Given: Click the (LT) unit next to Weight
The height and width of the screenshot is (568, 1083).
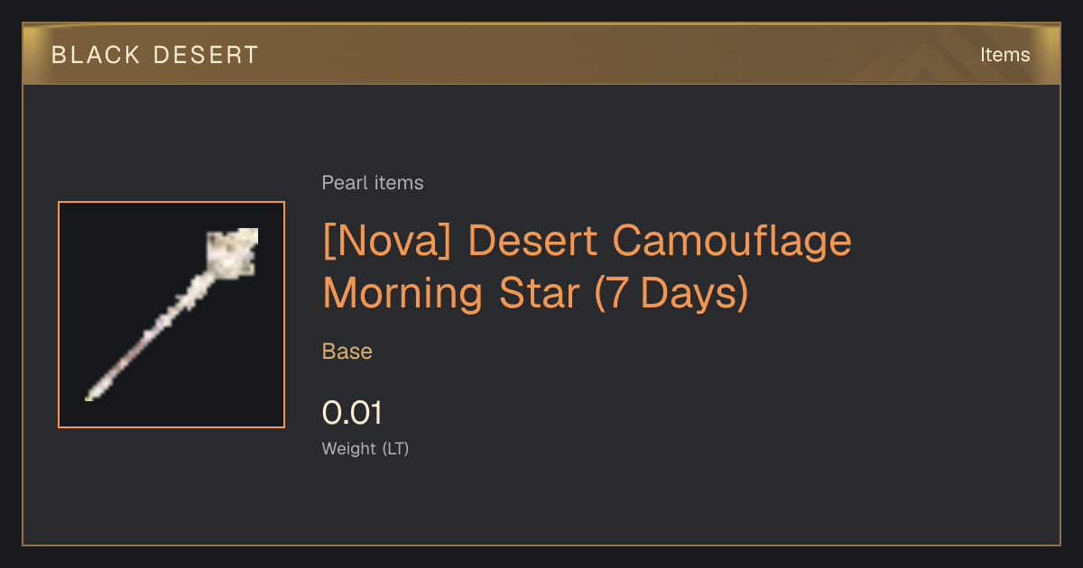Looking at the screenshot, I should click(x=395, y=448).
